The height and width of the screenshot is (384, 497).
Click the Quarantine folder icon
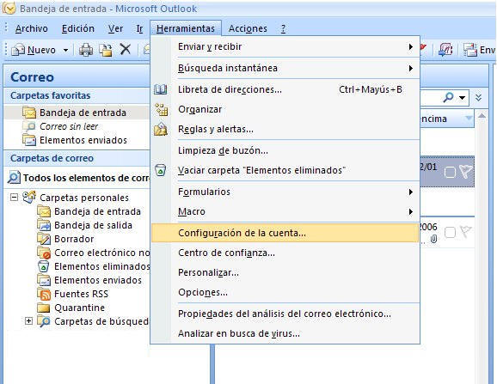tap(44, 308)
